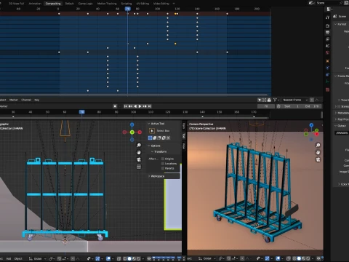Screen dimensions: 349x262
Task: Toggle the preview range clock icon
Action: 278,106
